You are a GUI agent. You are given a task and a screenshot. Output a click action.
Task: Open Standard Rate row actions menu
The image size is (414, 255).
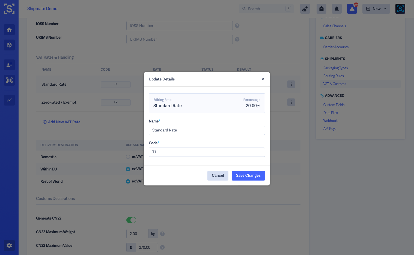click(291, 84)
